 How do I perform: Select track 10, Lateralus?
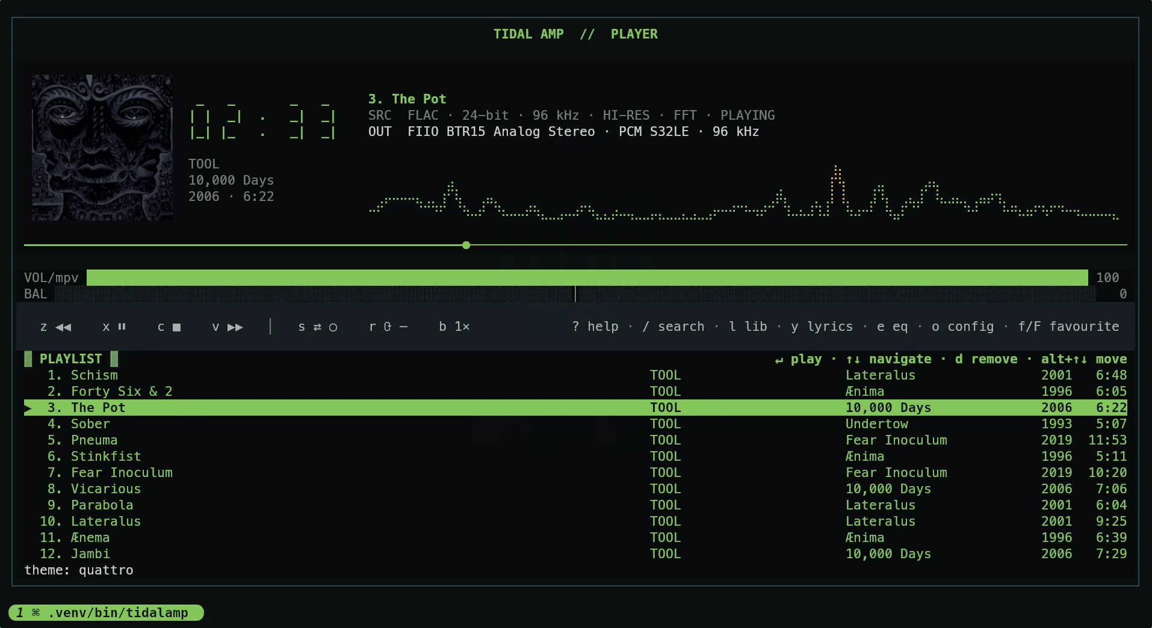click(575, 522)
